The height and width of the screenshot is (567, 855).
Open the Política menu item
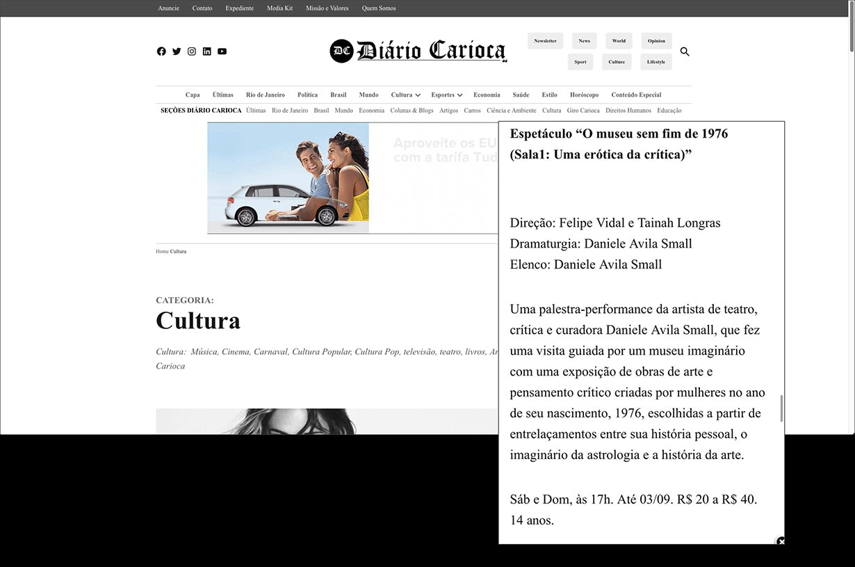point(307,95)
